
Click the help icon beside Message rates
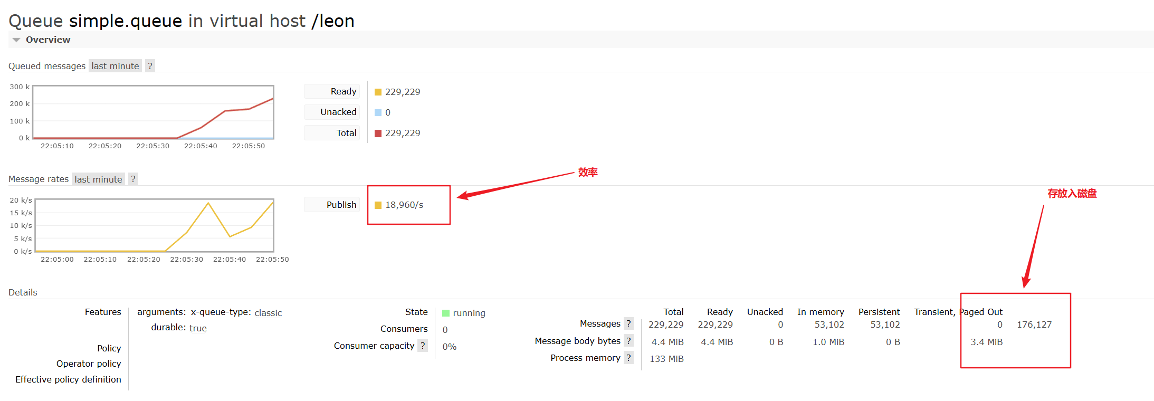(133, 179)
